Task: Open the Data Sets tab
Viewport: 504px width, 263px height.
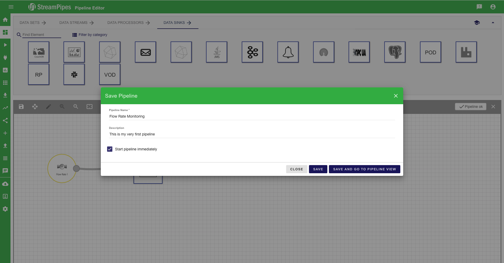Action: pyautogui.click(x=33, y=23)
